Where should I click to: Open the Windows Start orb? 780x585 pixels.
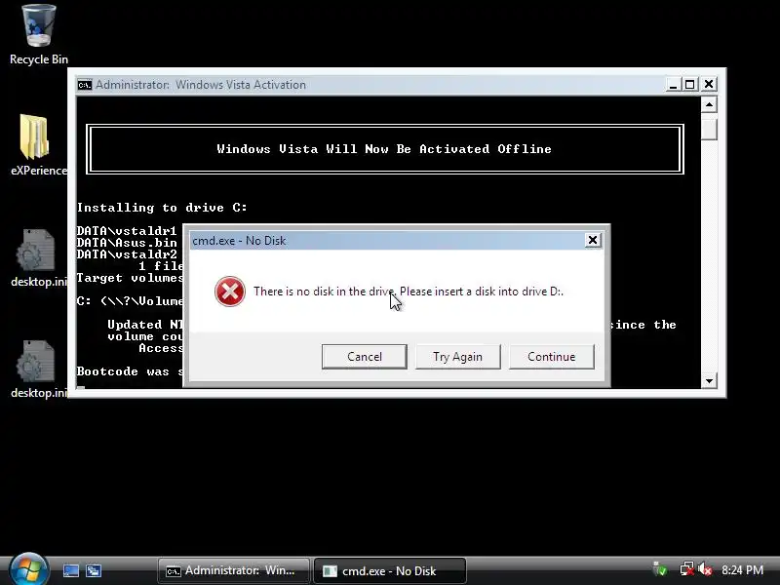tap(29, 570)
